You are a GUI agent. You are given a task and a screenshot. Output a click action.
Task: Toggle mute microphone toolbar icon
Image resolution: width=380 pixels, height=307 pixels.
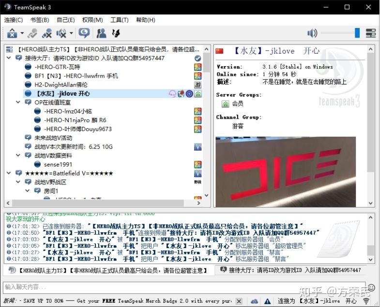point(47,33)
